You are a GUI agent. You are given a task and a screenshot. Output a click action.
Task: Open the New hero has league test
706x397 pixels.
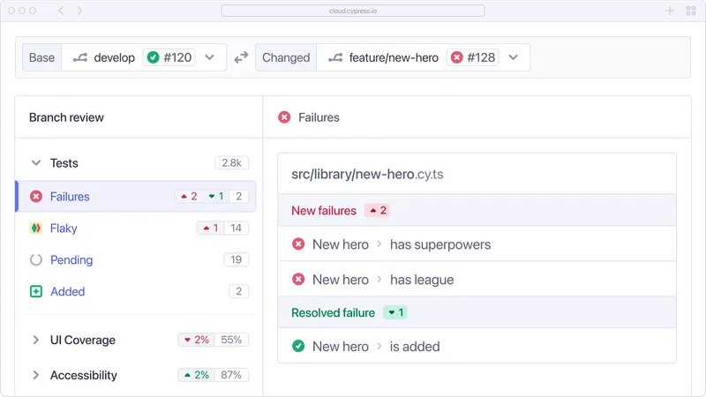[x=477, y=279]
